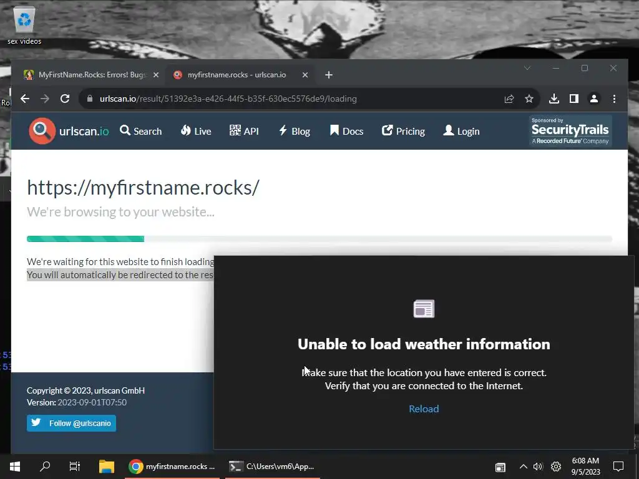Open the SecurityTrails sponsor banner
Viewport: 639px width, 479px height.
pos(570,131)
